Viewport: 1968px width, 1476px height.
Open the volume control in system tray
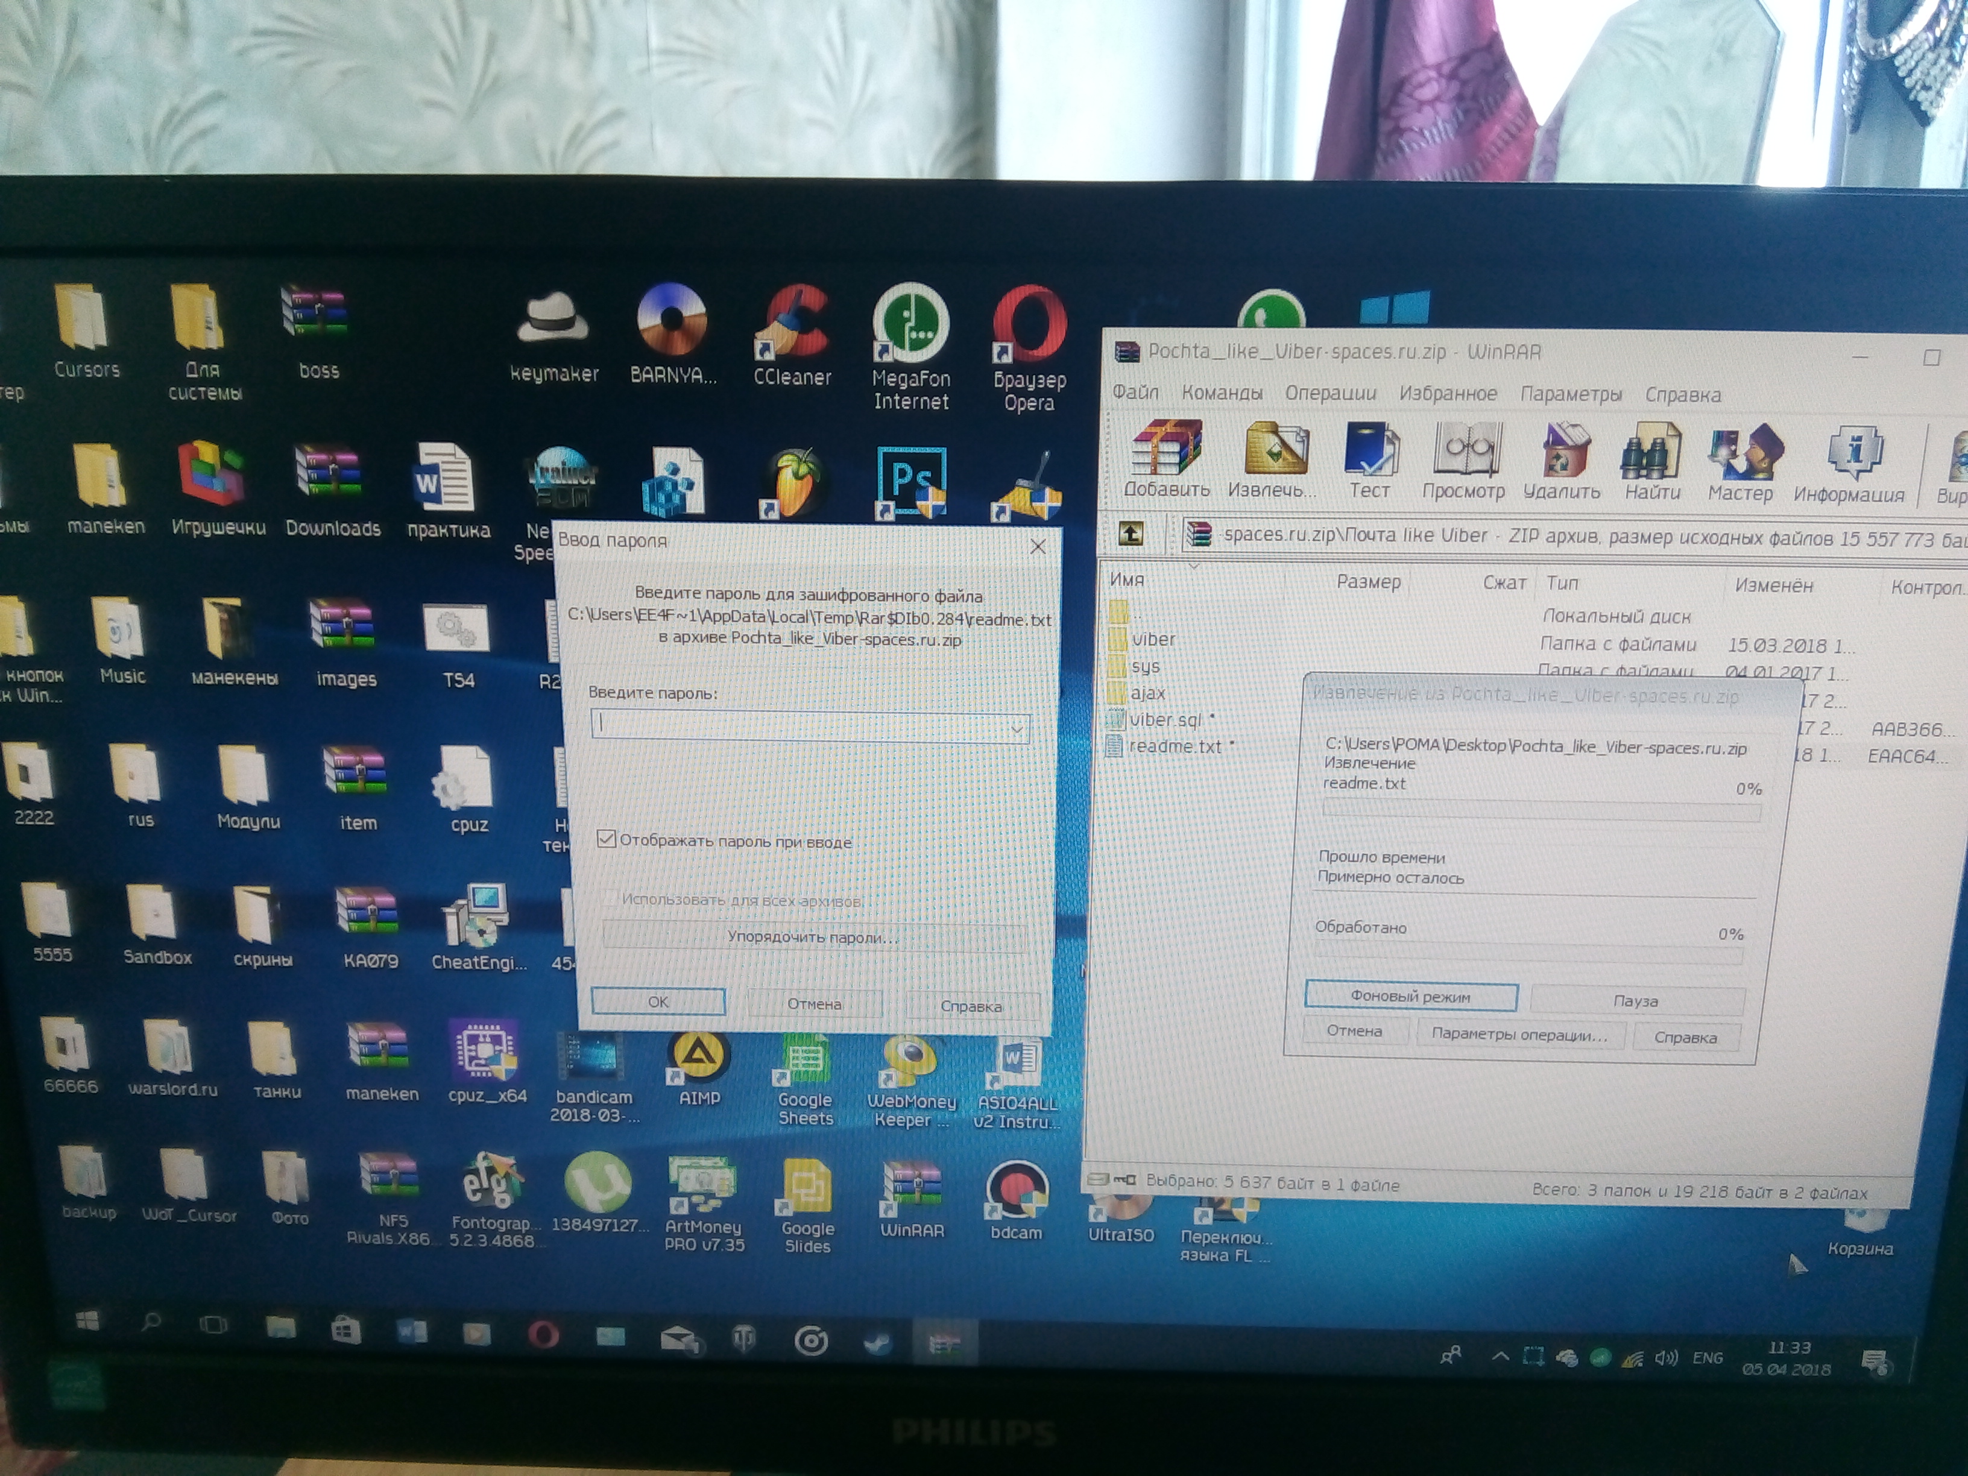(x=1665, y=1358)
